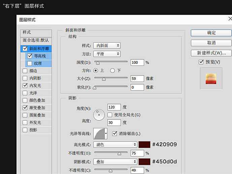Screen dimensions: 232x174
Task: Click the highlight opacity 75 field
Action: tap(137, 153)
